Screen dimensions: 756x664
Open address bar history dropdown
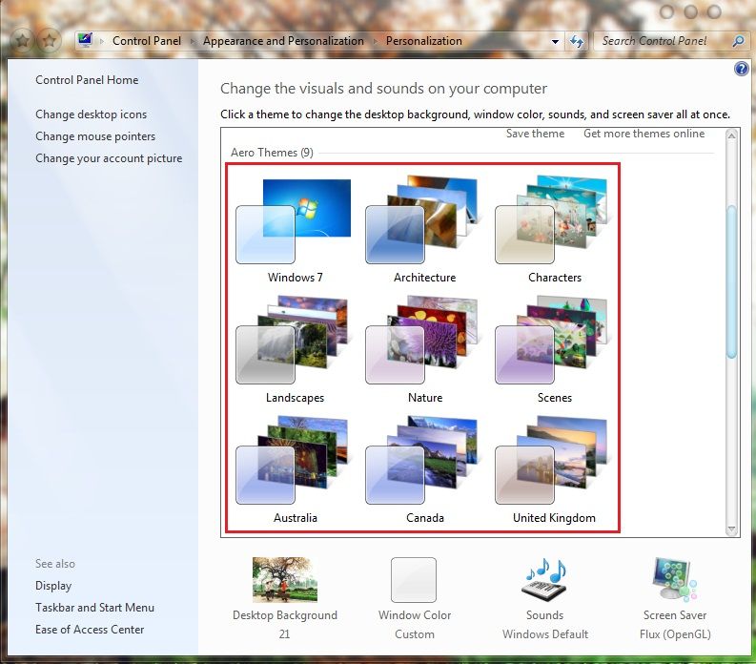click(x=556, y=42)
